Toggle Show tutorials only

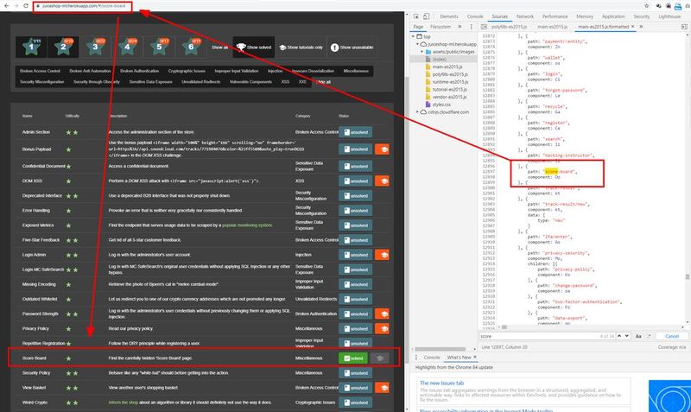click(x=301, y=48)
